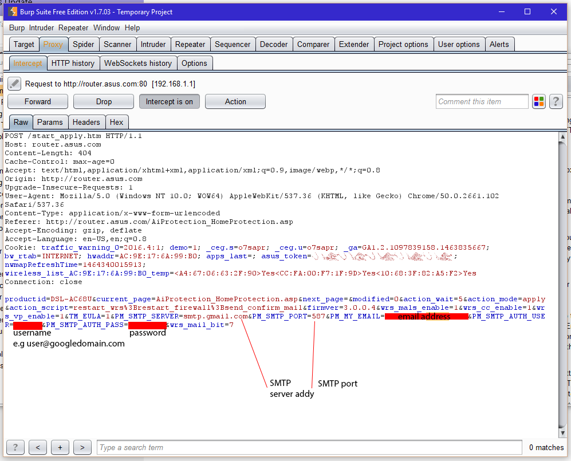The image size is (571, 461).
Task: Open the highlight color picker icon
Action: tap(538, 101)
